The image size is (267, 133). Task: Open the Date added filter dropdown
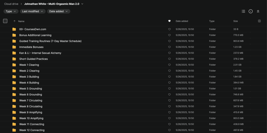58,11
